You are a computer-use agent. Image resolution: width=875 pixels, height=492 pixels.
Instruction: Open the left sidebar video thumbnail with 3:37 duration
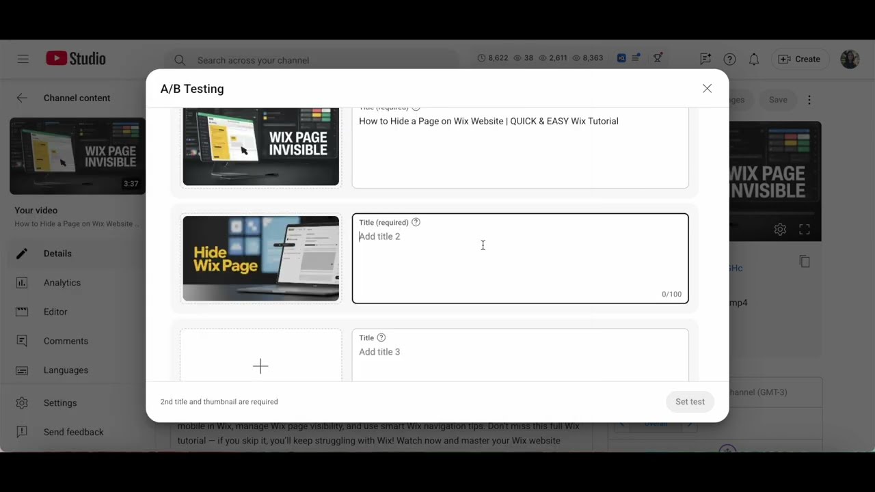77,156
